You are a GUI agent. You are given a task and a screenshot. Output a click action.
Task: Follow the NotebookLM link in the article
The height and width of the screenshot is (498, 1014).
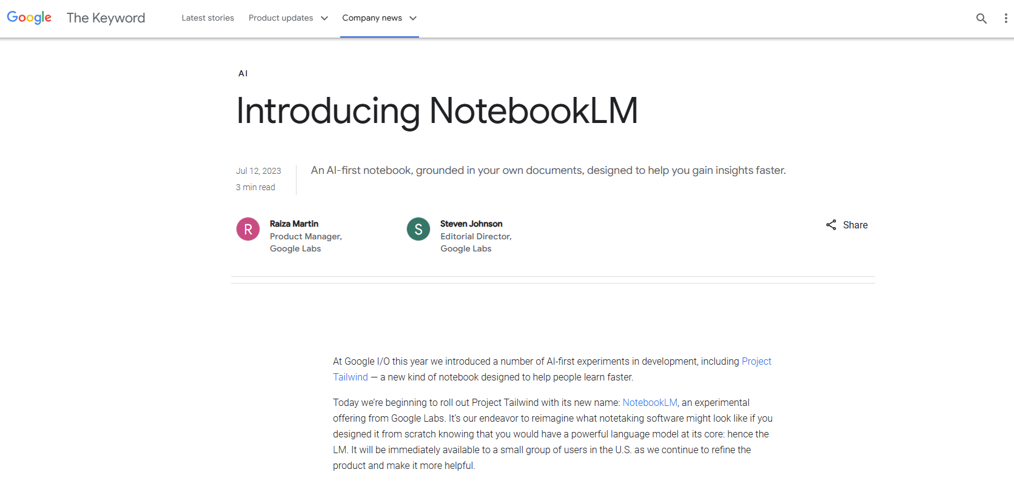(x=650, y=402)
